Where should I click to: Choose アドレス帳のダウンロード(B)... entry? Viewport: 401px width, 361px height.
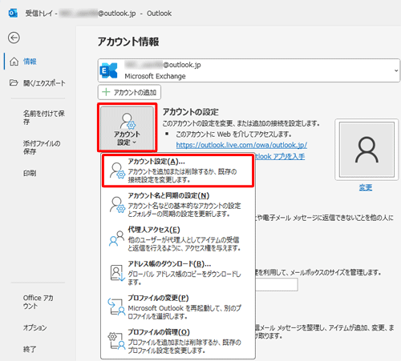[x=178, y=273]
